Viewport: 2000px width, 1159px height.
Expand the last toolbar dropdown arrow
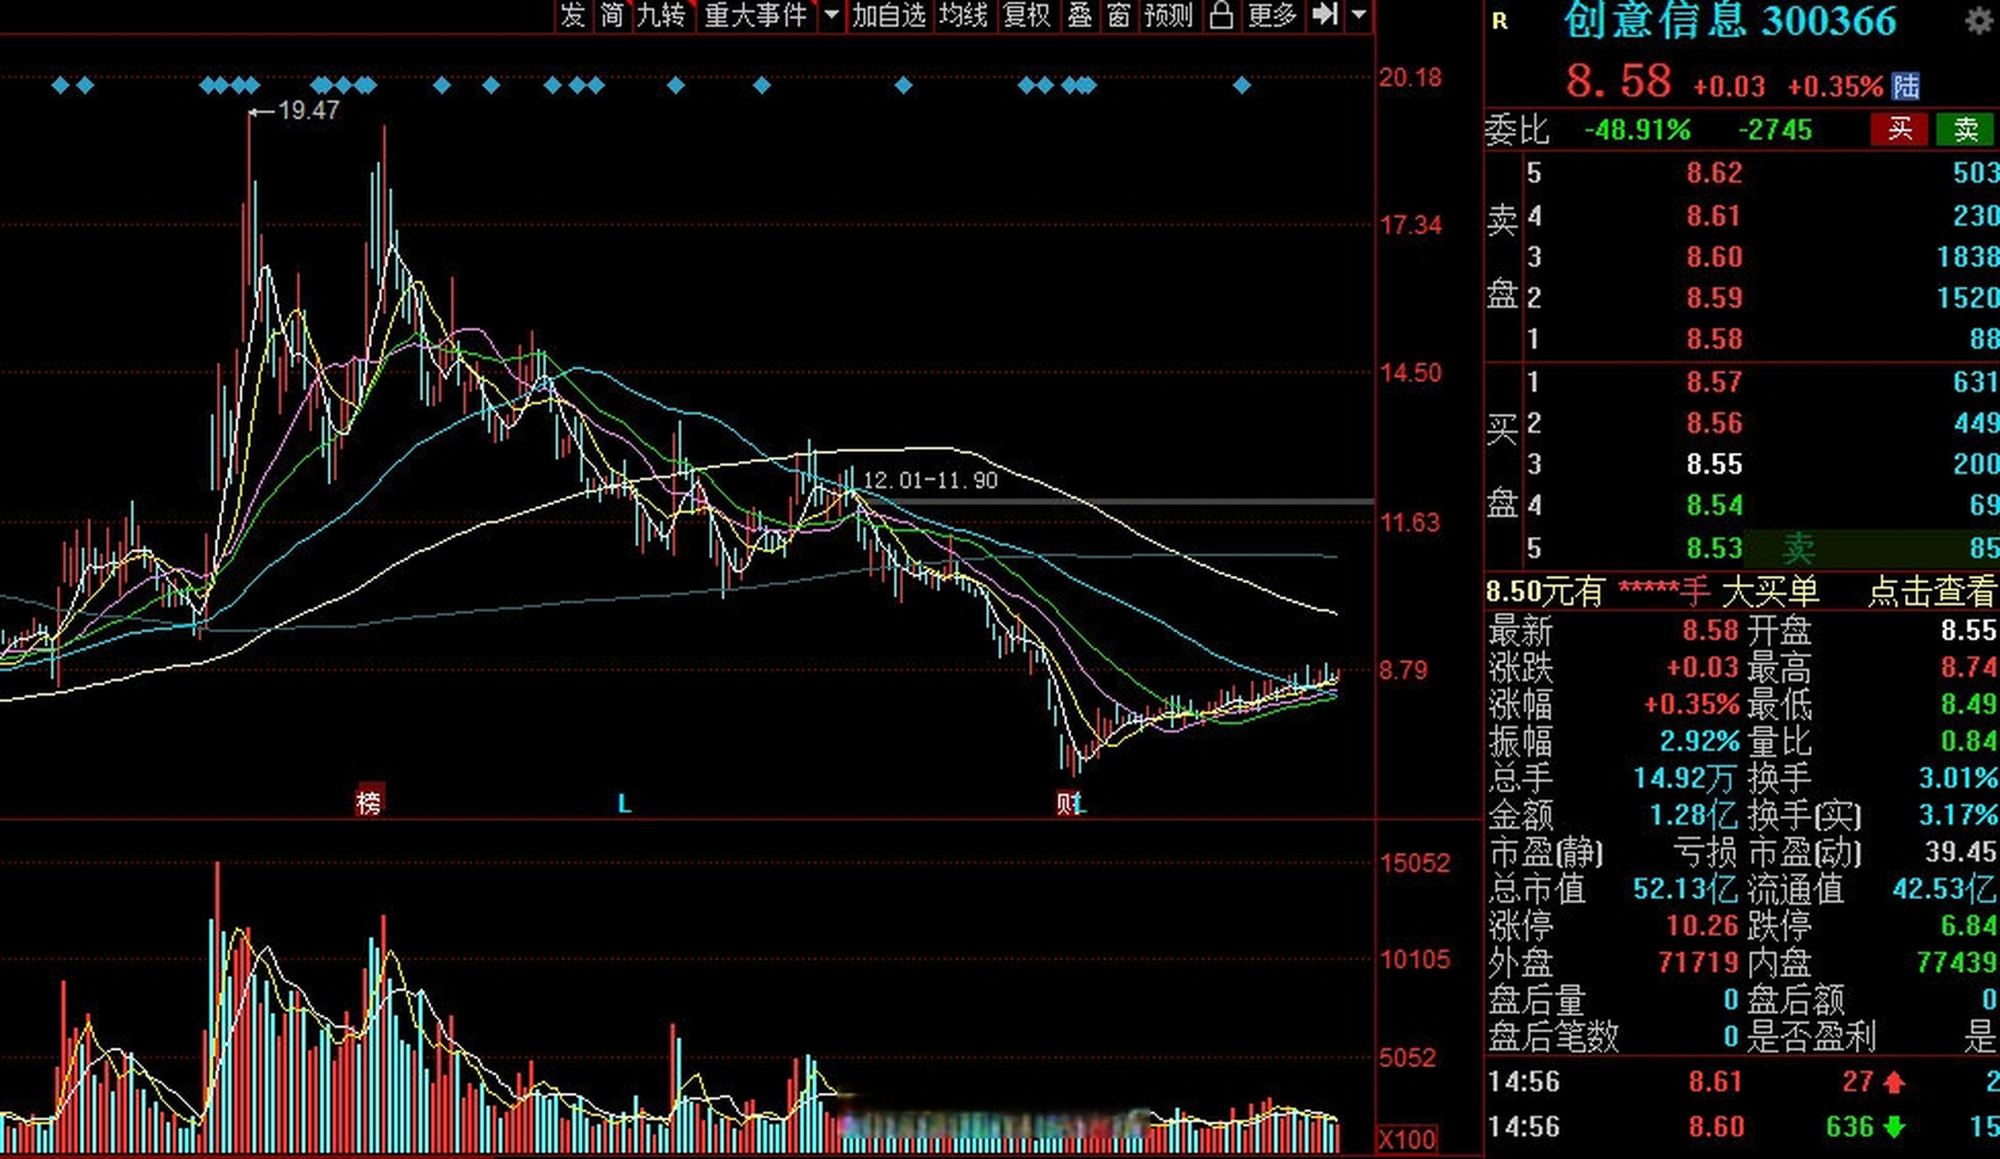1358,15
